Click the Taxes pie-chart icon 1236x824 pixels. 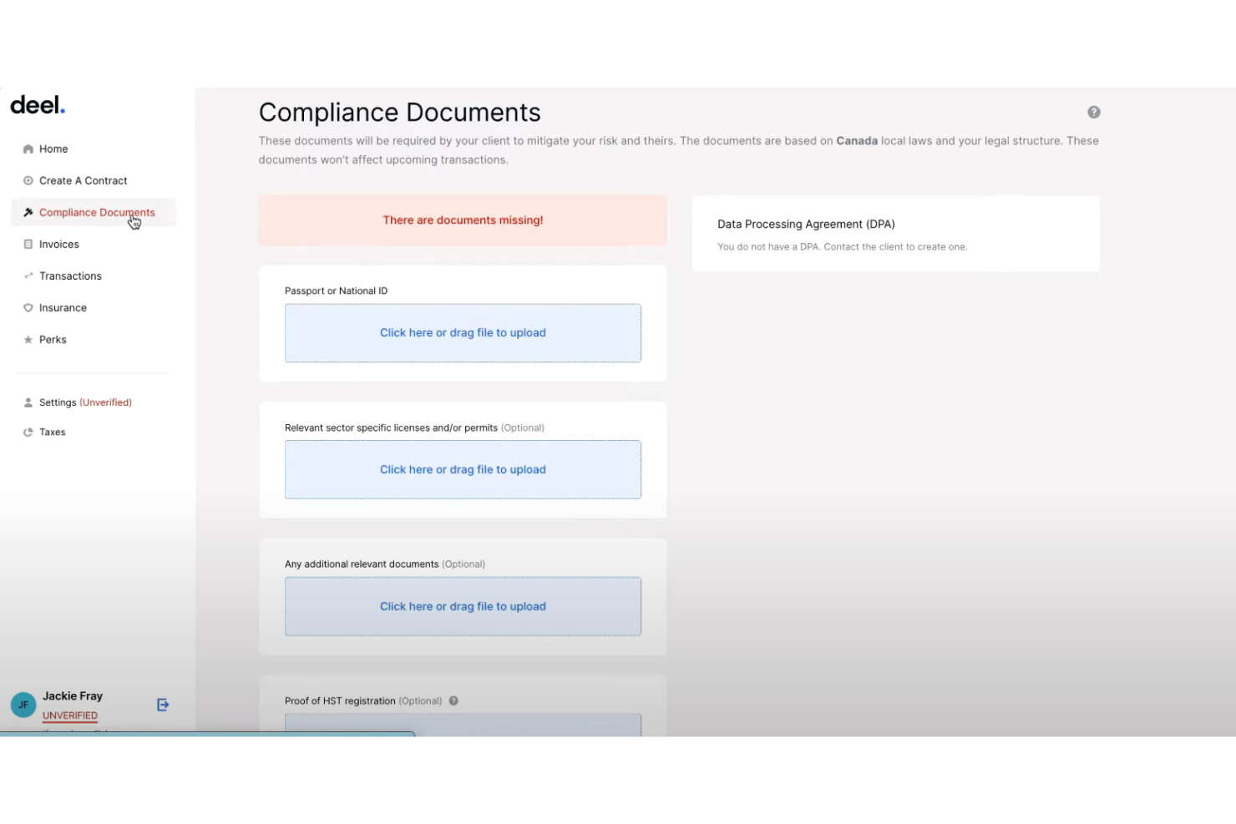pyautogui.click(x=28, y=432)
